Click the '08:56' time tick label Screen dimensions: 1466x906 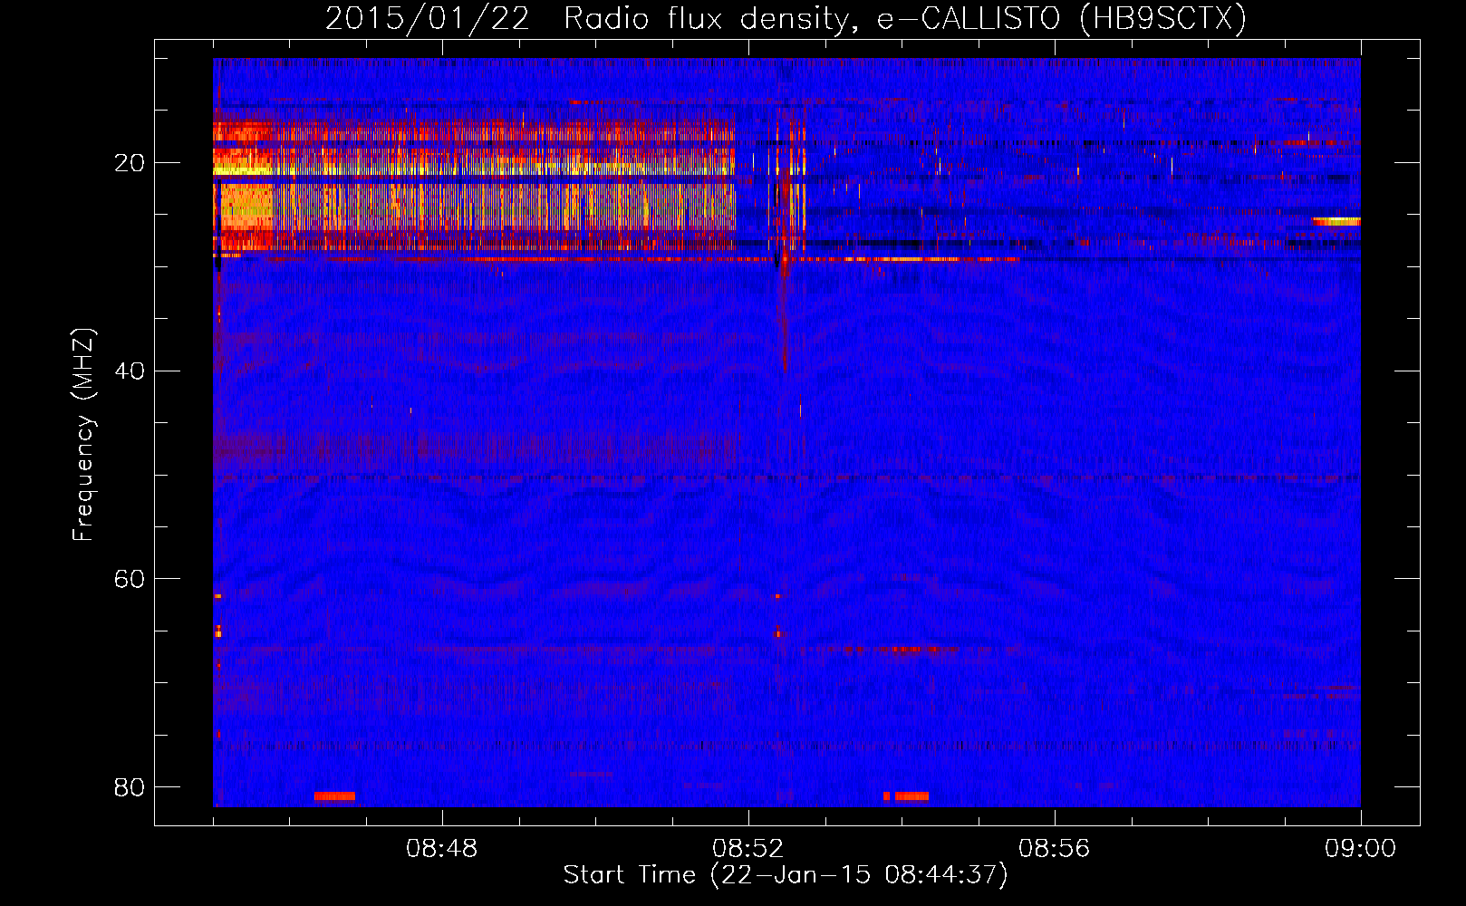pos(1054,849)
